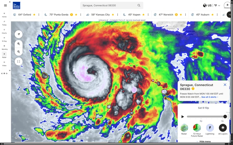
Task: Open Video in sidebar
Action: point(4,64)
